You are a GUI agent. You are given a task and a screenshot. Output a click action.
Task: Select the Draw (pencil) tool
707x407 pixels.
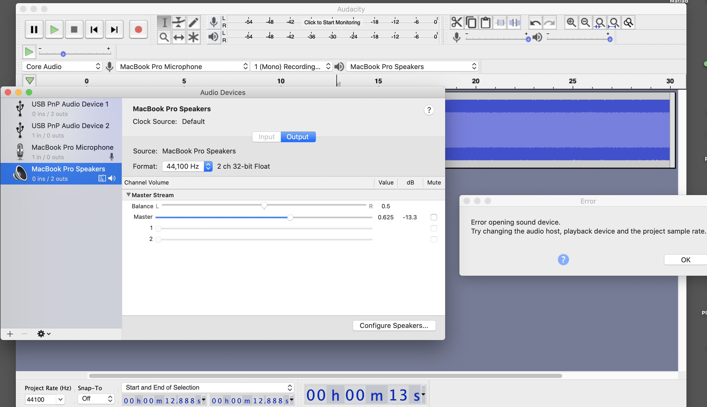tap(193, 22)
